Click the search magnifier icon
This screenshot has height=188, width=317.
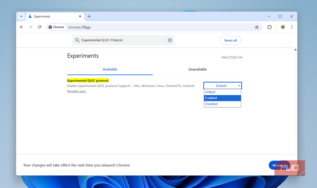[x=77, y=40]
